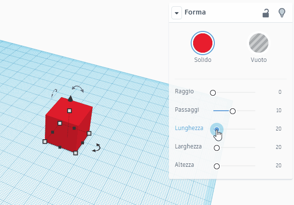294x205 pixels.
Task: Toggle the lock icon in the Forma panel
Action: pyautogui.click(x=266, y=13)
